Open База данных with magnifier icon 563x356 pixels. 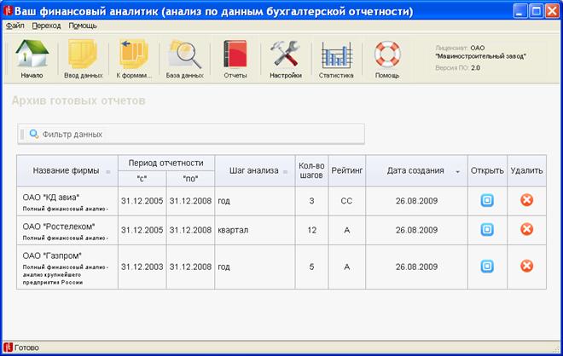[184, 59]
